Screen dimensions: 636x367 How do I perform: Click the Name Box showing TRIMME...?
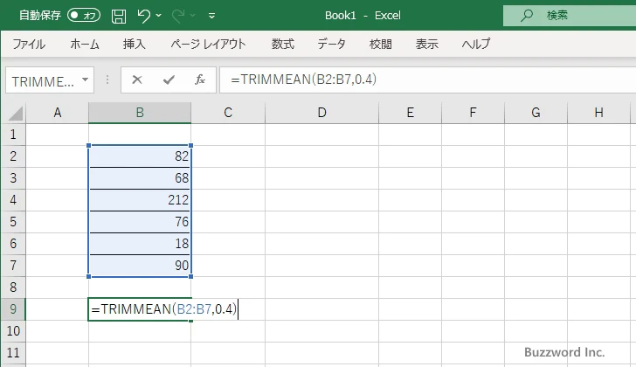point(43,80)
